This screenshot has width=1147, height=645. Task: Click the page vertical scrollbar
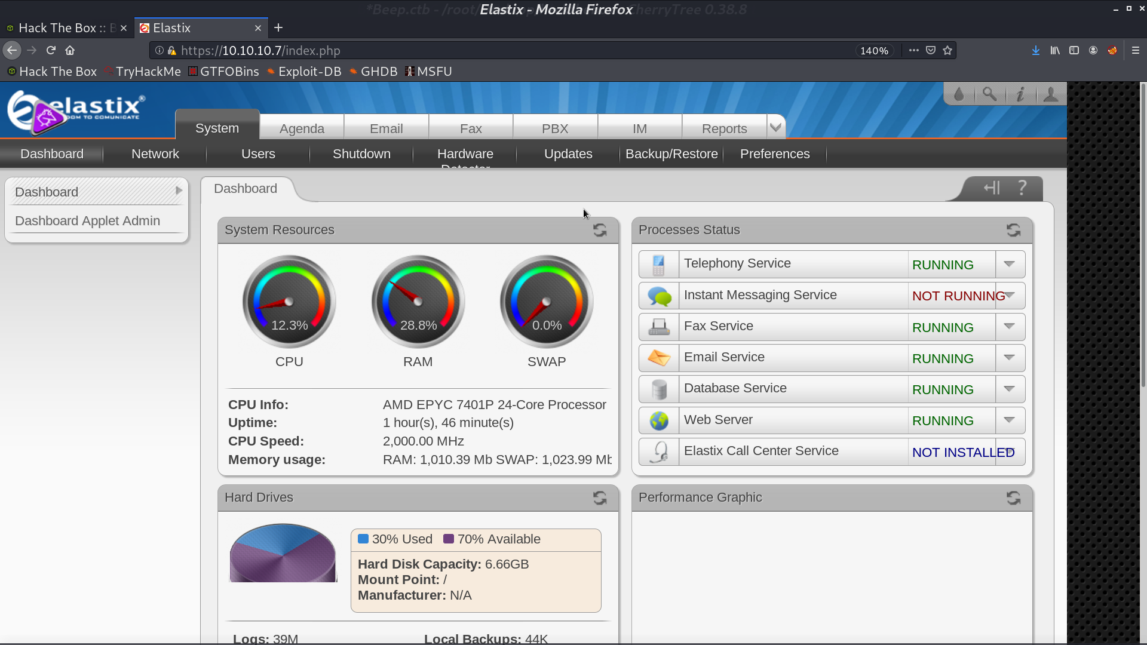(1143, 236)
